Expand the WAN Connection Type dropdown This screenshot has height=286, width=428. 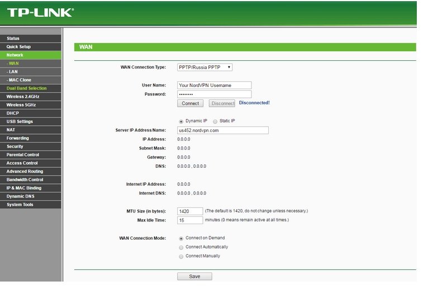pos(205,67)
